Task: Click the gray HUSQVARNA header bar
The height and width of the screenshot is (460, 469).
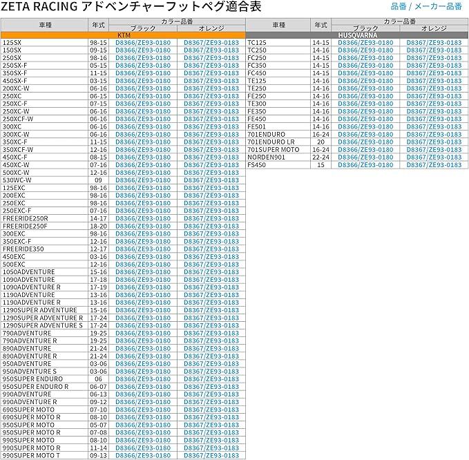Action: pyautogui.click(x=357, y=35)
